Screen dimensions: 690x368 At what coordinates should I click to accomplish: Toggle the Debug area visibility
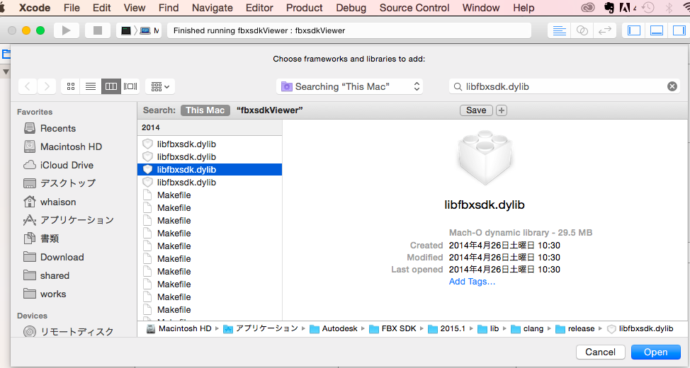point(657,30)
